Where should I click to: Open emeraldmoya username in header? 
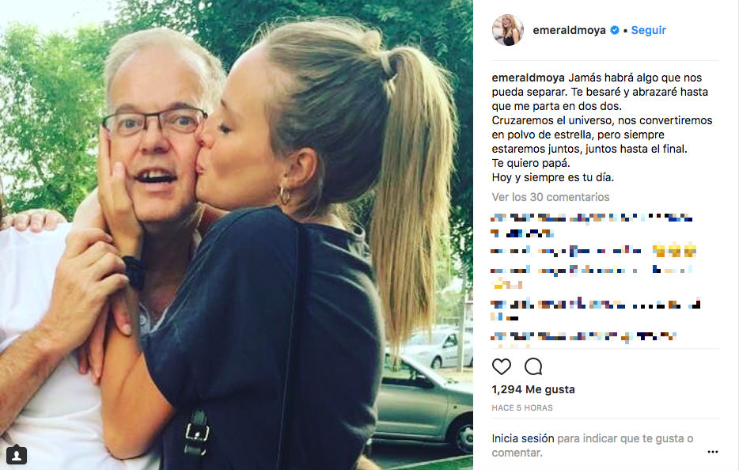tap(569, 30)
